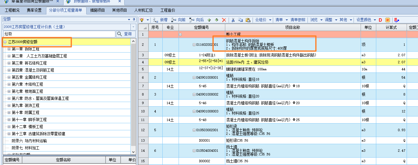Click the 新增 add-row toolbar button
Image resolution: width=418 pixels, height=165 pixels.
coord(160,20)
